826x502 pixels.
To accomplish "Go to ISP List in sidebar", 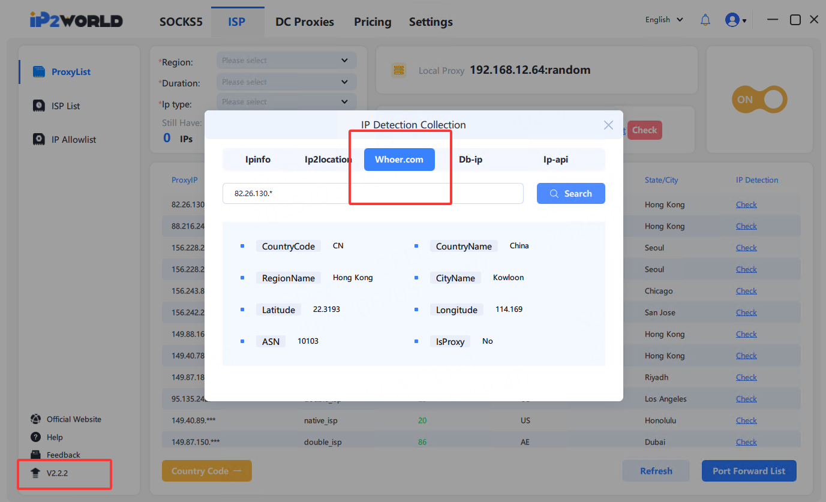I will tap(65, 106).
